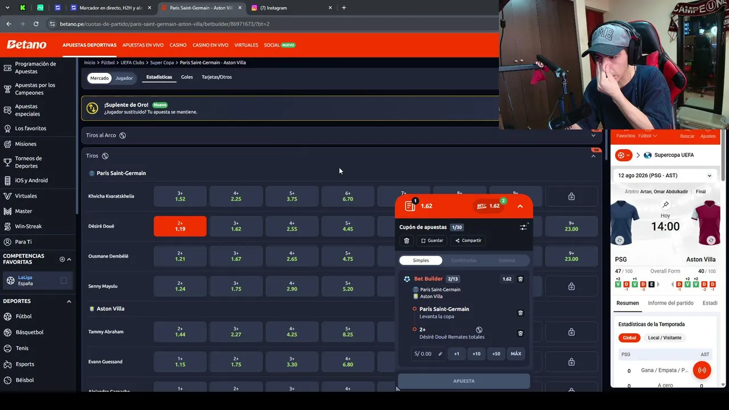The width and height of the screenshot is (729, 410).
Task: Click the Tenis icon in Deportes
Action: (7, 348)
